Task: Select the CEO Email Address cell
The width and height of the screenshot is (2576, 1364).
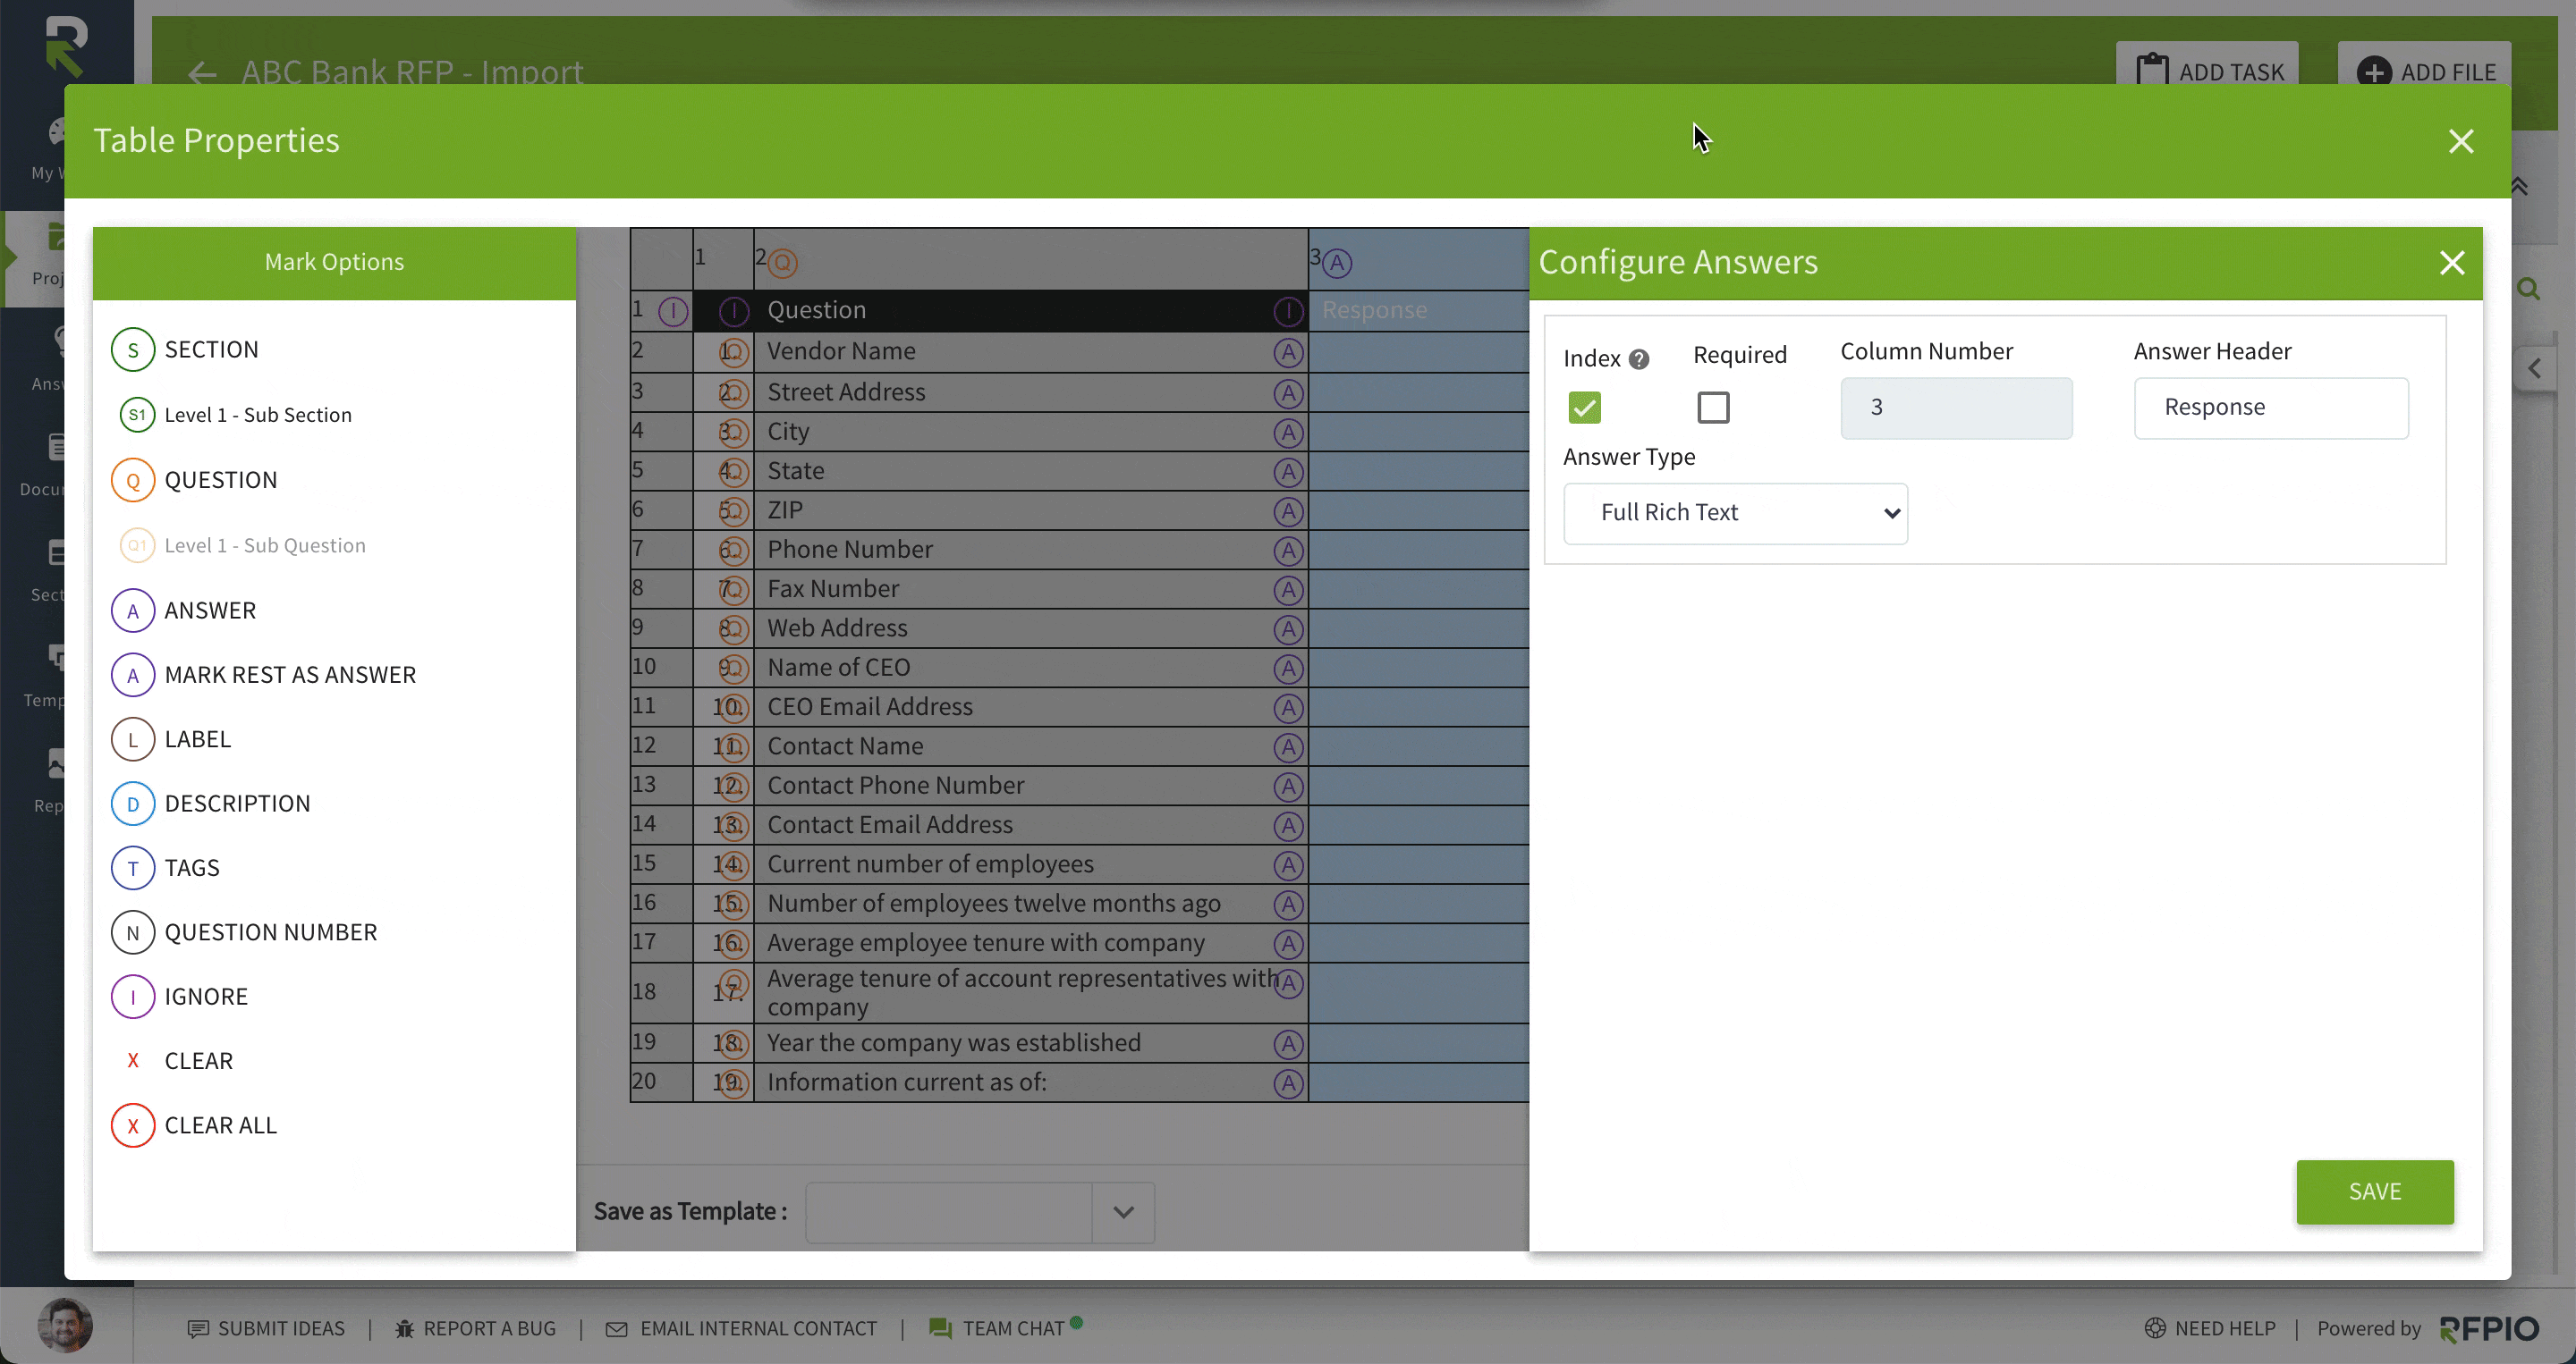Action: tap(1030, 708)
